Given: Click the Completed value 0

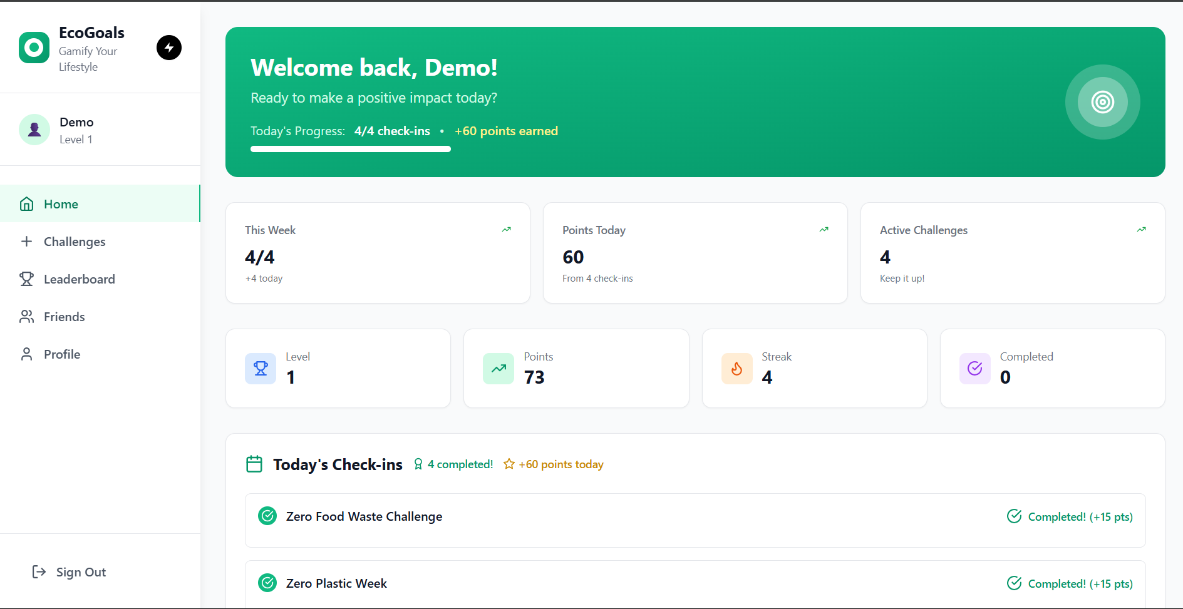Looking at the screenshot, I should tap(1005, 377).
